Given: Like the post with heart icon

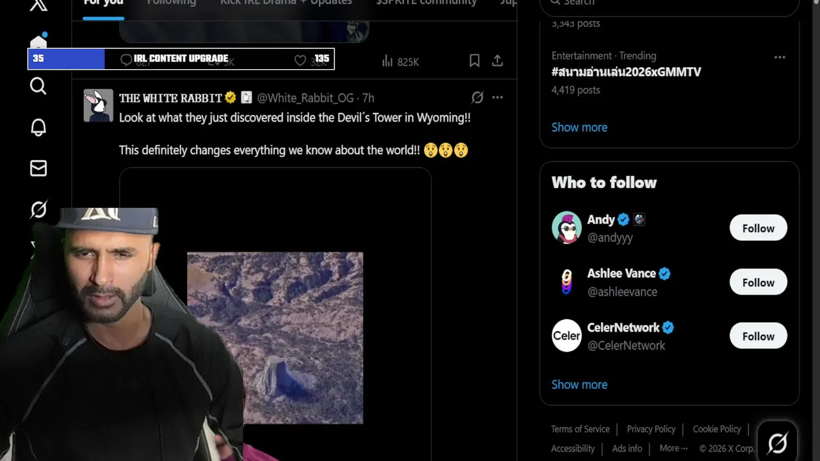Looking at the screenshot, I should tap(300, 60).
